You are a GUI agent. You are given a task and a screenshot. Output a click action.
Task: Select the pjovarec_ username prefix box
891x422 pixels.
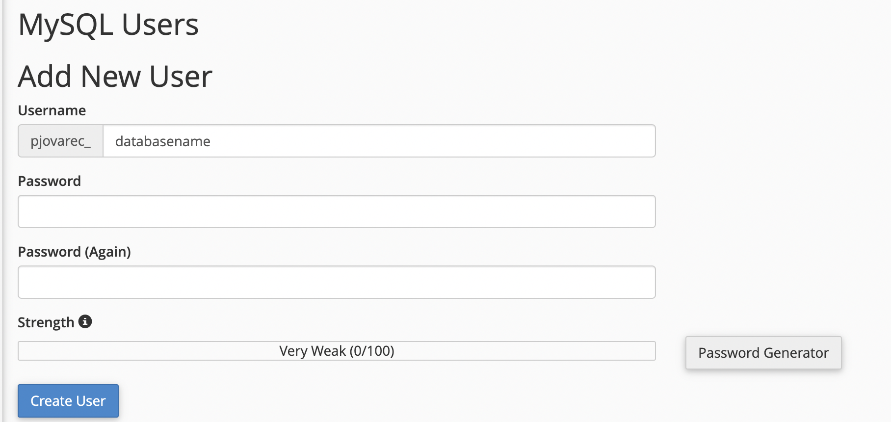pos(61,141)
